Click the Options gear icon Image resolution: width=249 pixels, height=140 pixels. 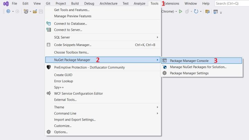click(x=49, y=132)
